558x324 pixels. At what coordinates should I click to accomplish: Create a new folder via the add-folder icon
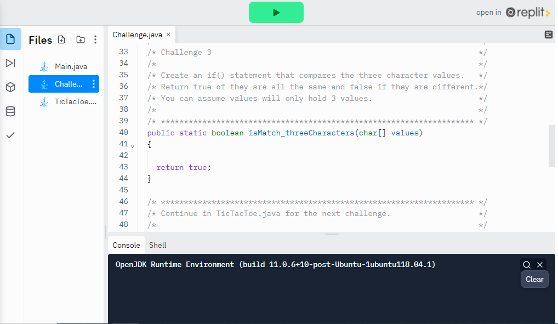coord(80,39)
